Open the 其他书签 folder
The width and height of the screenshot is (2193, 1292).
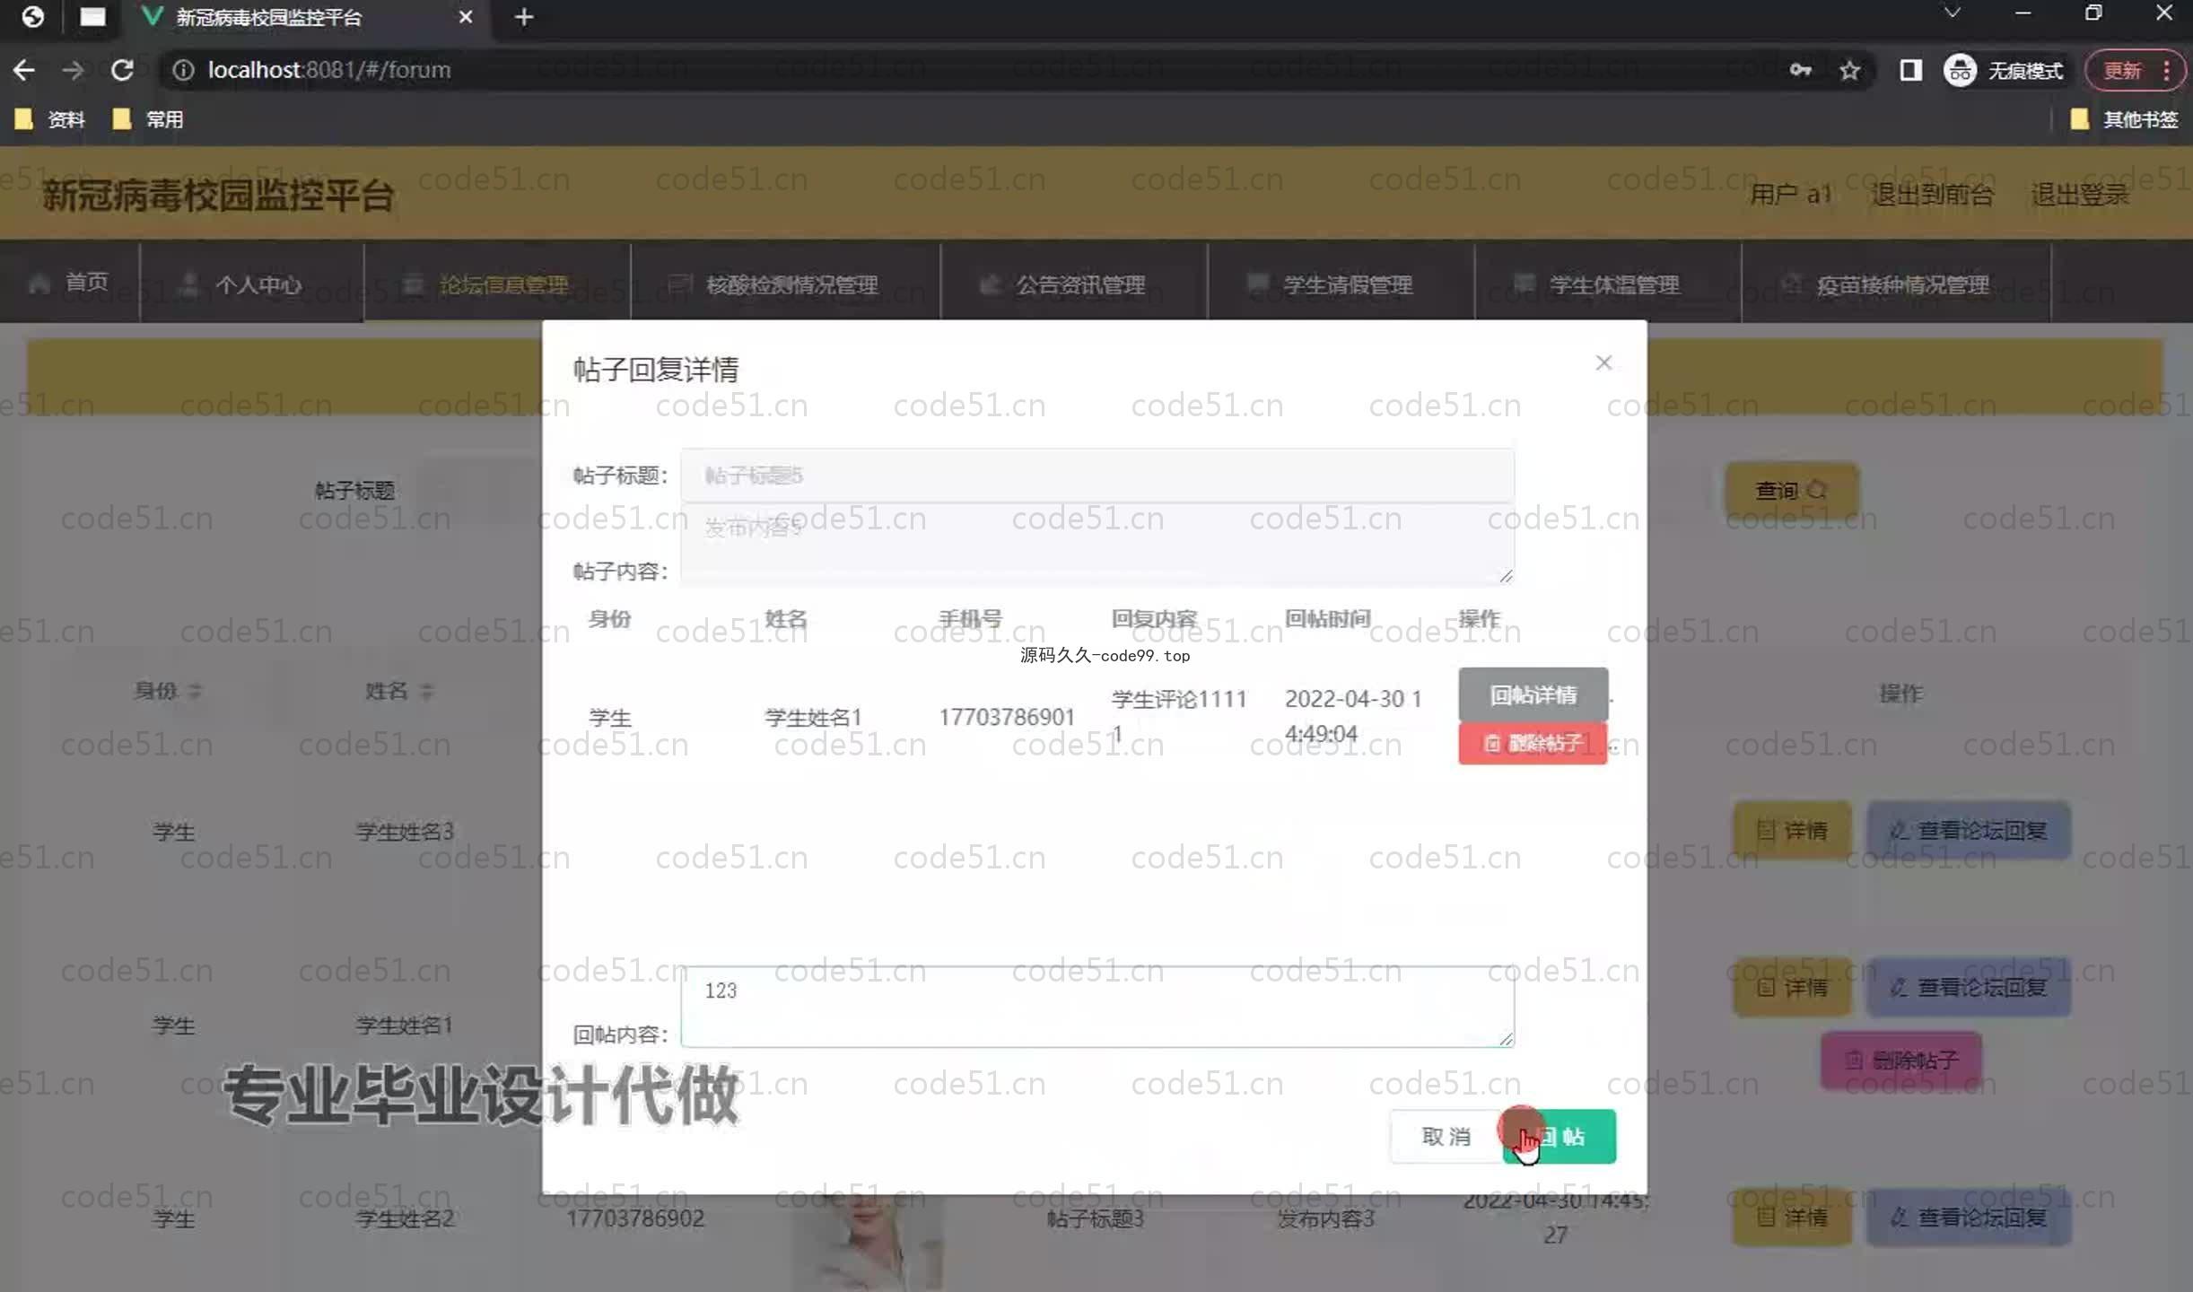click(x=2124, y=119)
